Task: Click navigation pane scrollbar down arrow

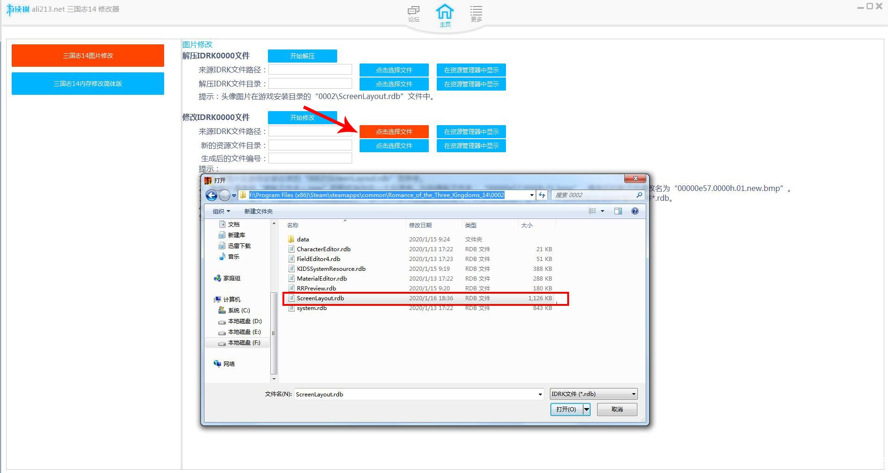Action: 274,379
